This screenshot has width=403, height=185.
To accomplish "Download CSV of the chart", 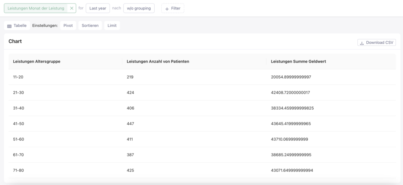I will [377, 42].
